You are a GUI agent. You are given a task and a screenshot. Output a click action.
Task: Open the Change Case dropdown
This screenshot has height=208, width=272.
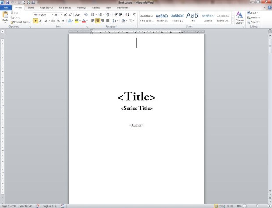(x=78, y=15)
